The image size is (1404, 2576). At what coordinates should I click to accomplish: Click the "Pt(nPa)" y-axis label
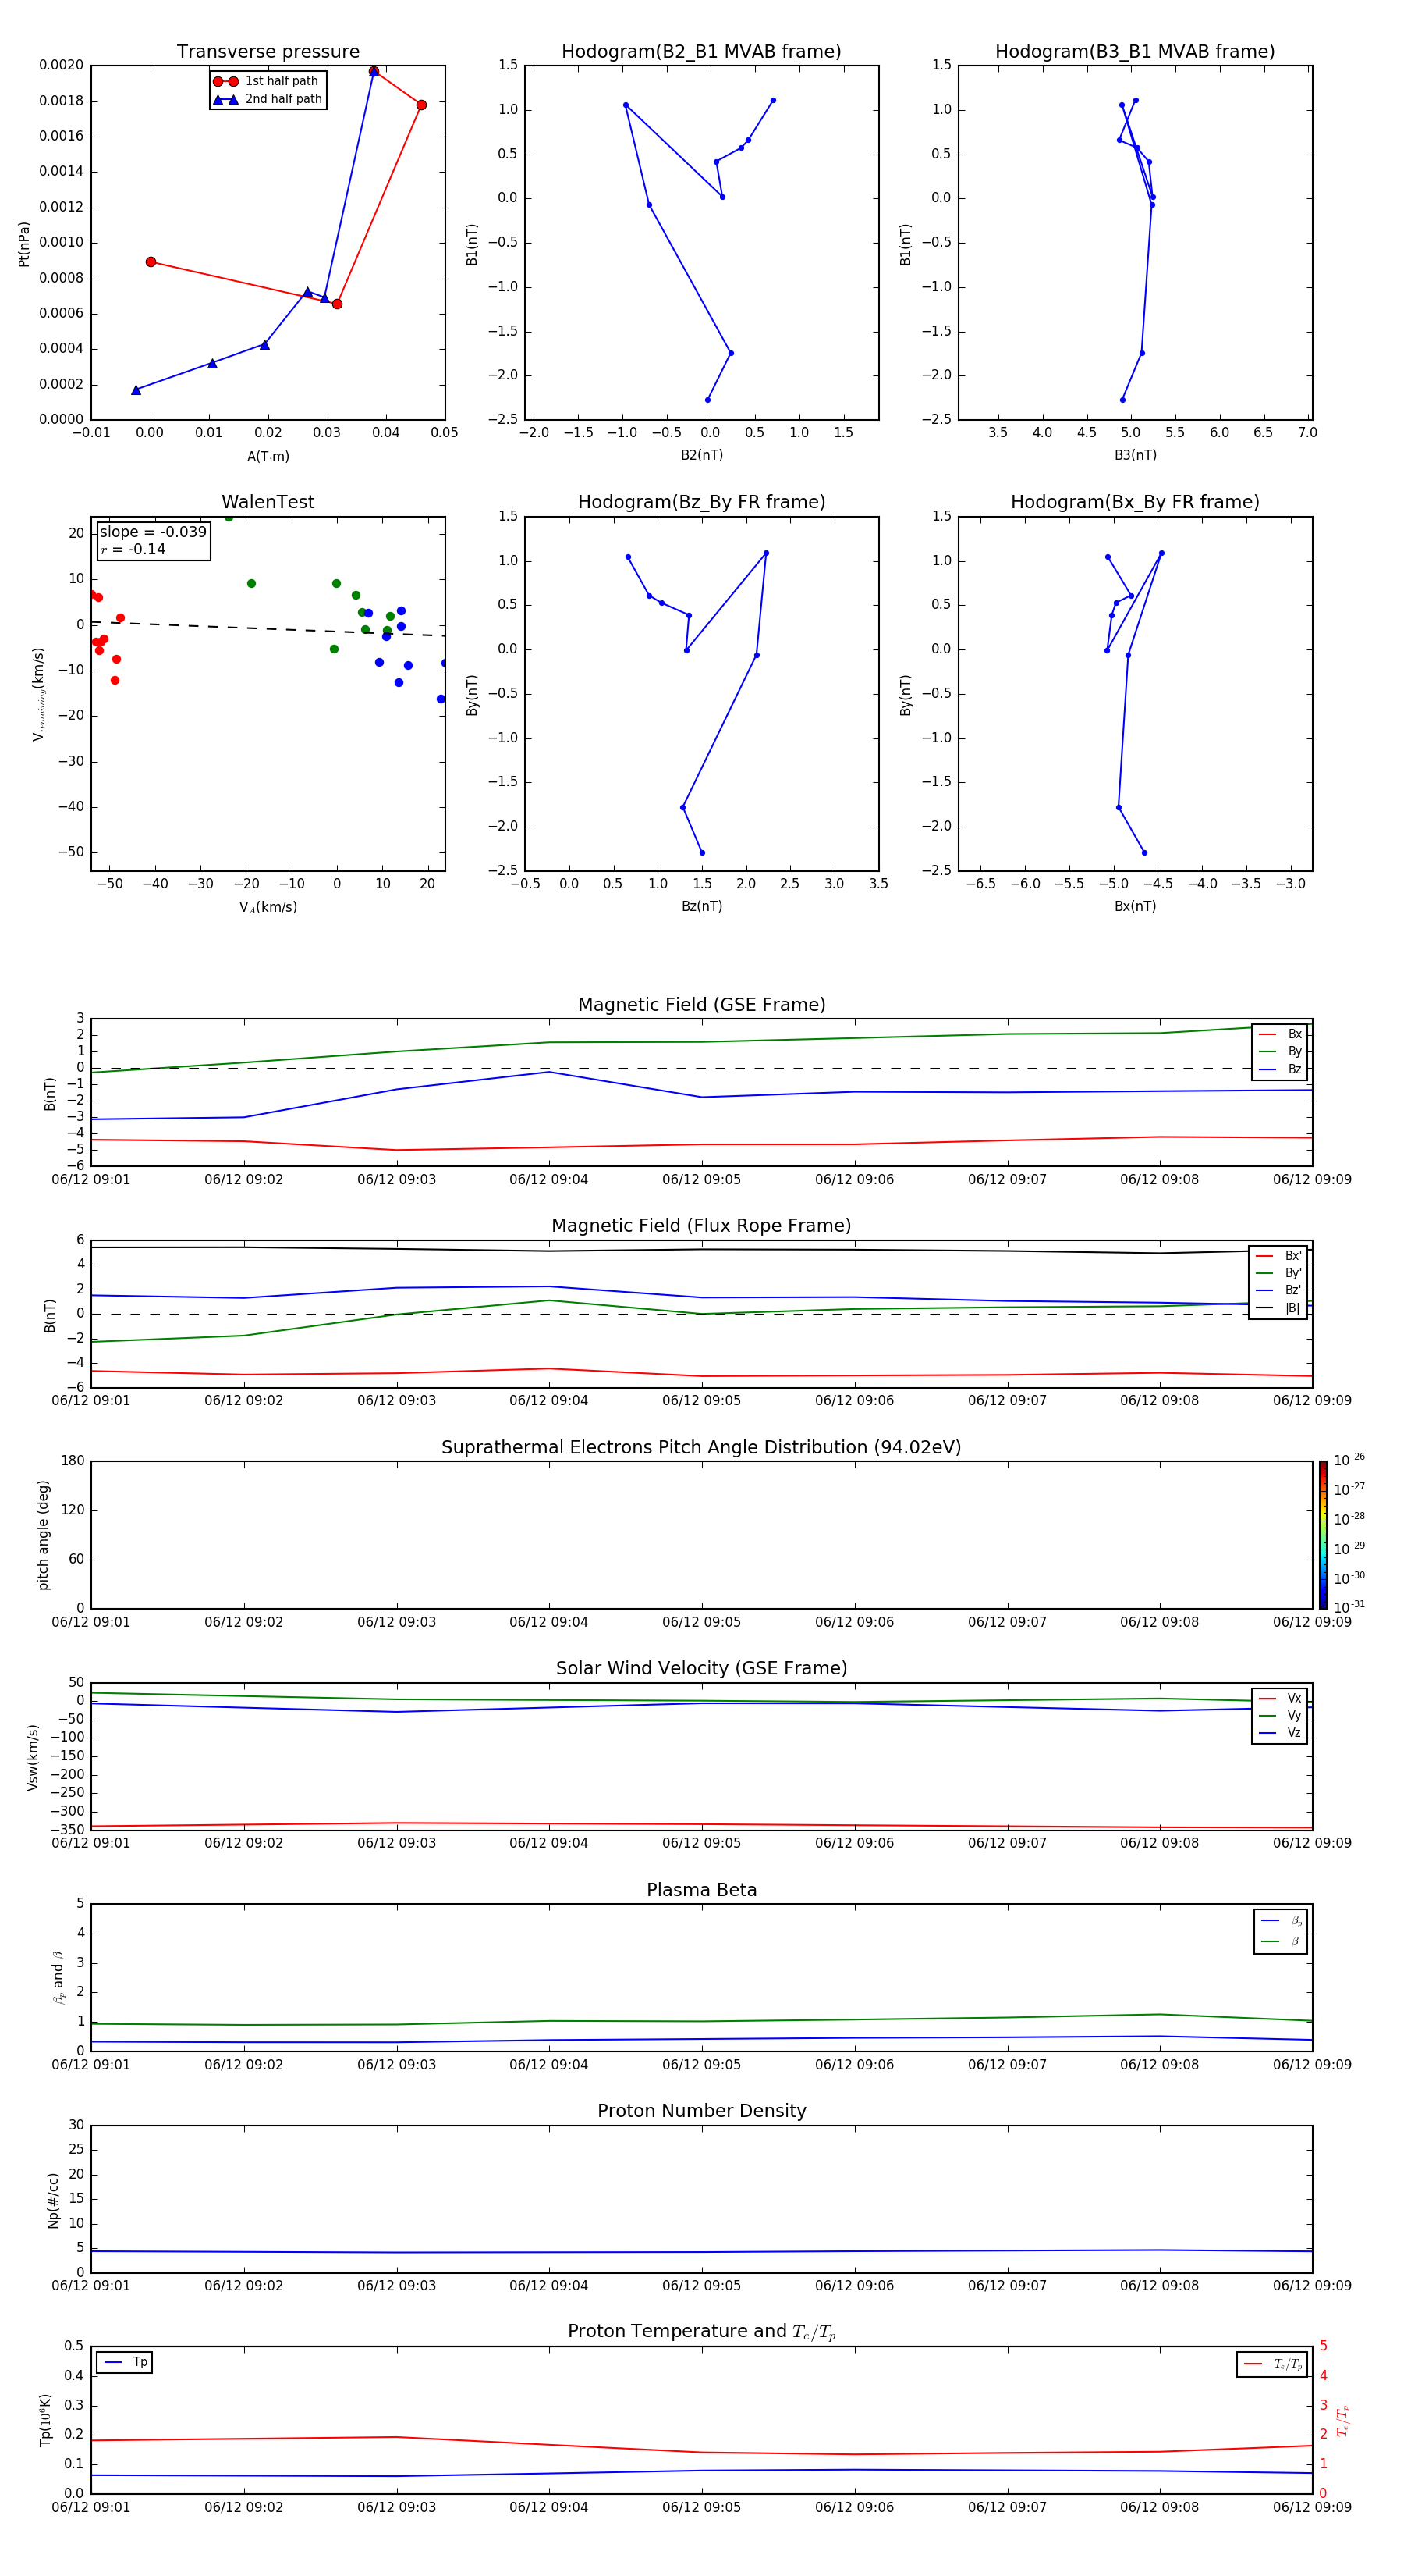(24, 244)
